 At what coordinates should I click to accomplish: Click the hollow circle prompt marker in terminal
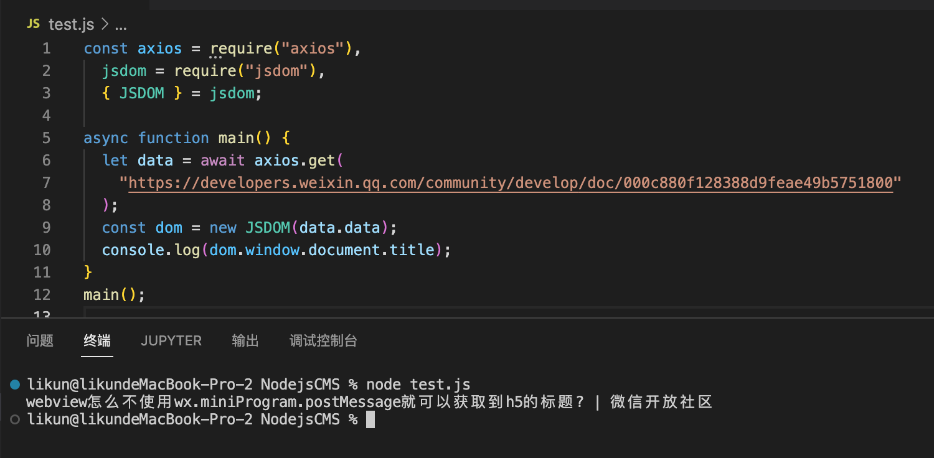pos(15,419)
